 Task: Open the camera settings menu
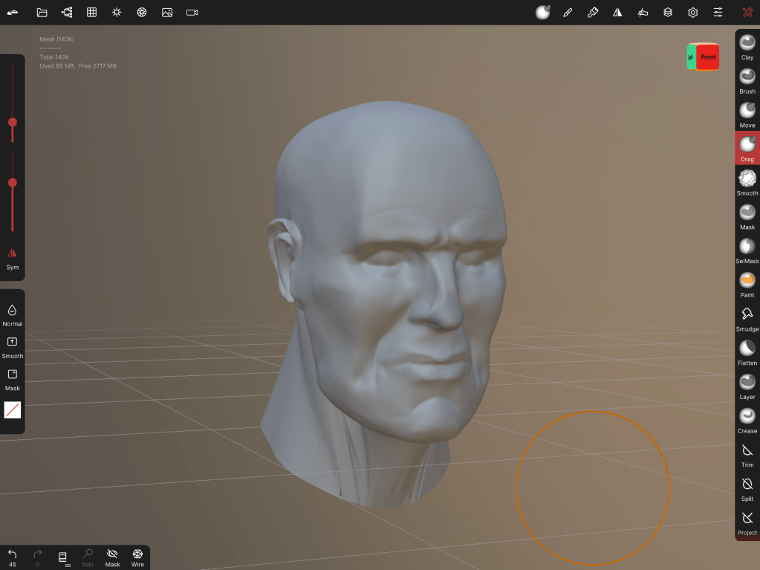pyautogui.click(x=192, y=13)
